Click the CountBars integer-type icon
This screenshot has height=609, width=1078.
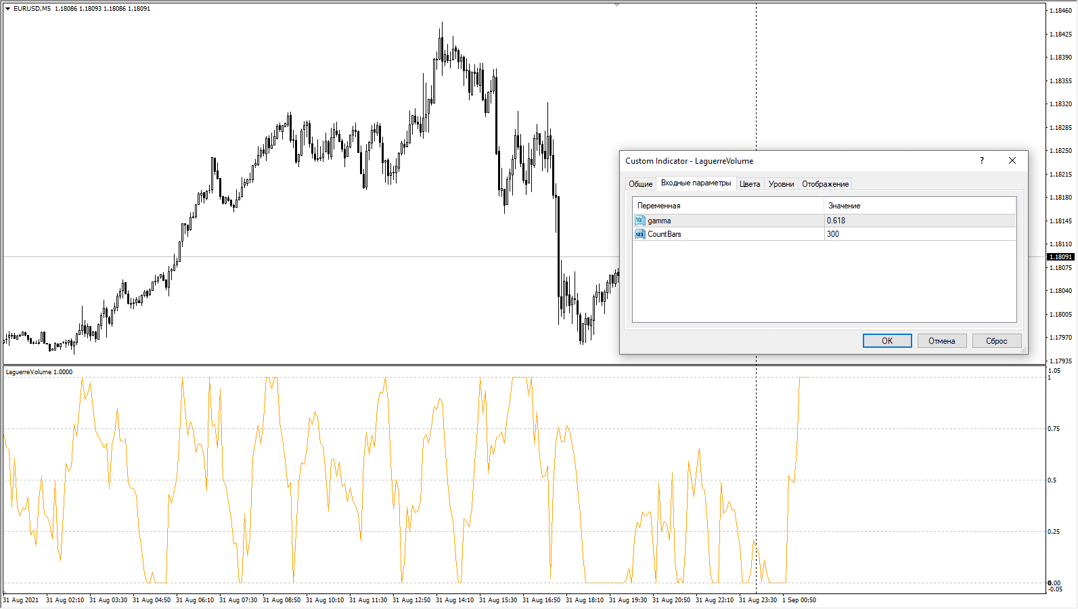tap(639, 234)
